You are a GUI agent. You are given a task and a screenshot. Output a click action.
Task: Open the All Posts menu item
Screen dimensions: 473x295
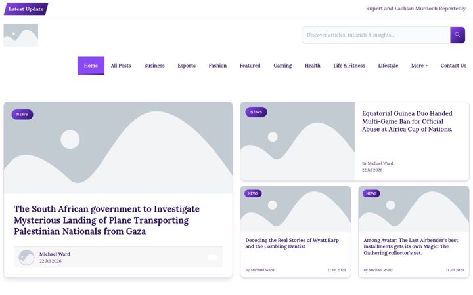coord(121,66)
